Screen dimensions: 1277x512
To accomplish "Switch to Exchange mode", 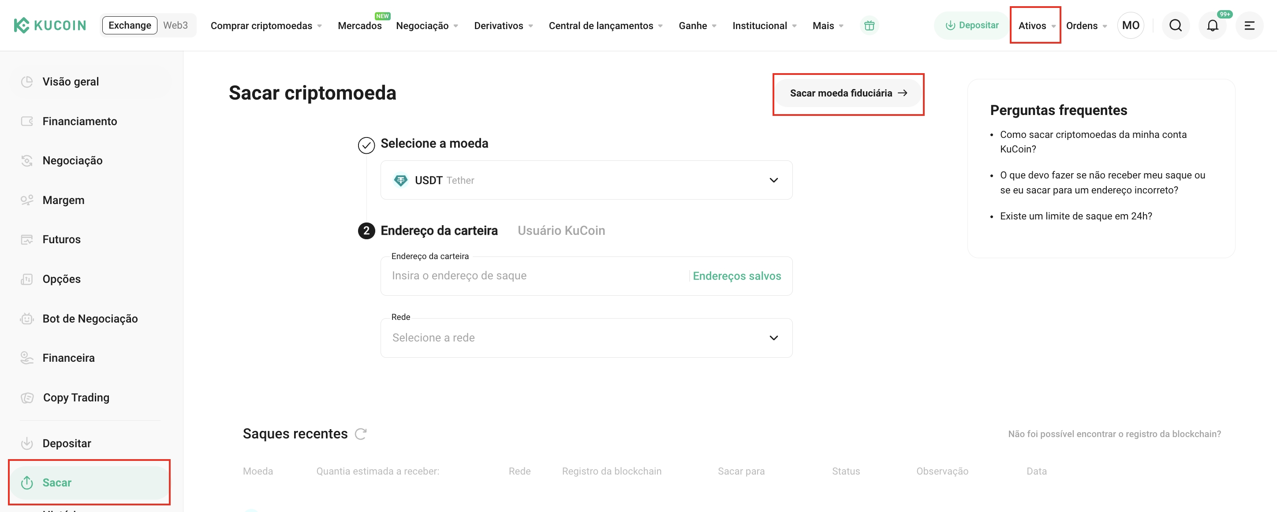I will pyautogui.click(x=130, y=25).
